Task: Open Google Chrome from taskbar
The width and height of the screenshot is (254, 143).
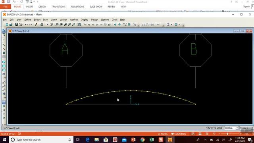Action: [142, 139]
